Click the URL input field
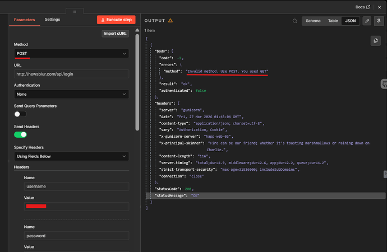Image resolution: width=387 pixels, height=252 pixels. 72,74
